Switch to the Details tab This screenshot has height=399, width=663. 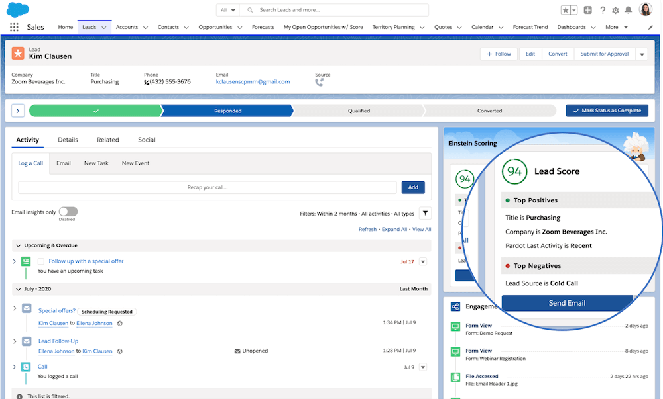coord(68,140)
